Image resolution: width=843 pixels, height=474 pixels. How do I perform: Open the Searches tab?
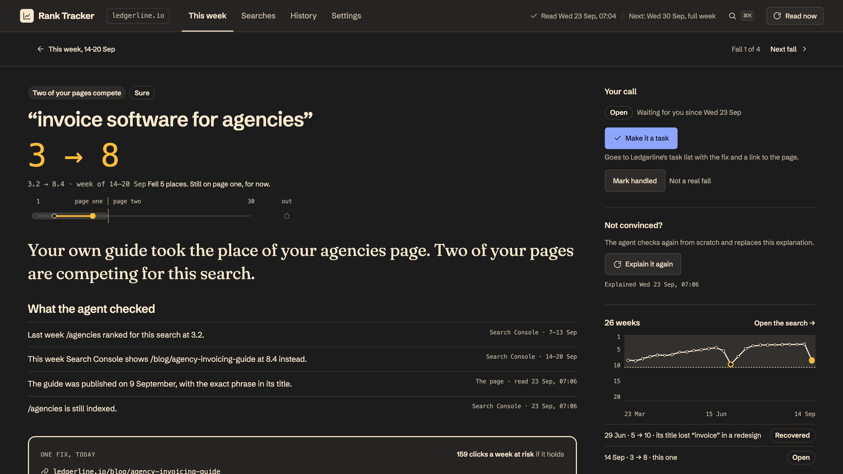pos(258,16)
